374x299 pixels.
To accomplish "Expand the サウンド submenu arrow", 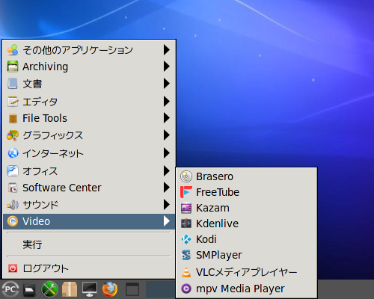I will click(x=167, y=205).
